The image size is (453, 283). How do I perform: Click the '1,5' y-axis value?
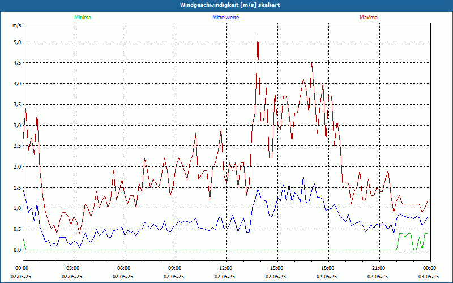coord(18,187)
